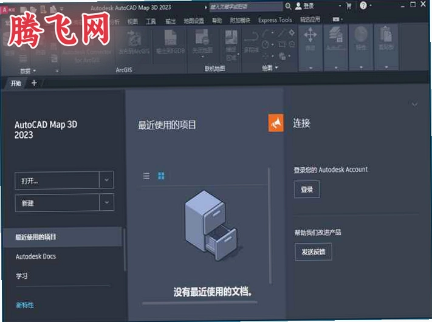Open the dropdown next to help icon

tap(371, 5)
